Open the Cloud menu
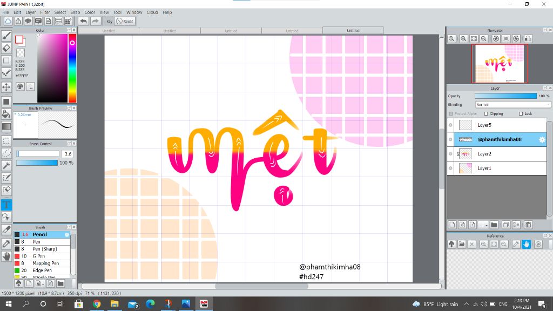 152,12
